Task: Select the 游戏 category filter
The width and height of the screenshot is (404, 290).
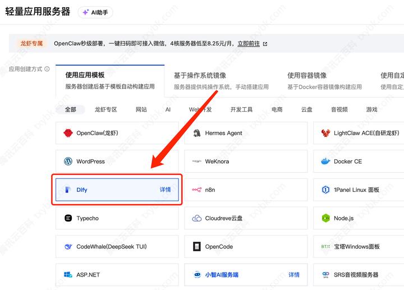Action: (x=372, y=109)
